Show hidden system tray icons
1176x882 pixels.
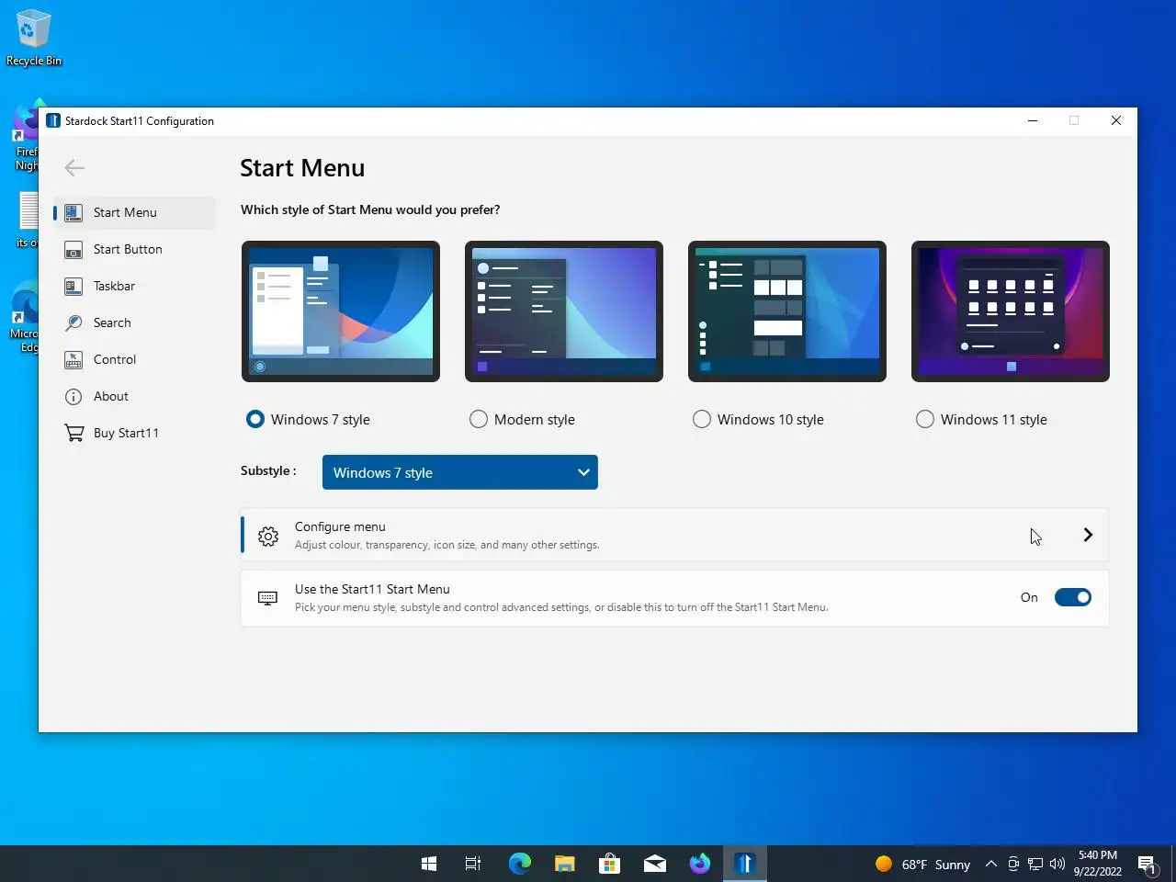990,864
